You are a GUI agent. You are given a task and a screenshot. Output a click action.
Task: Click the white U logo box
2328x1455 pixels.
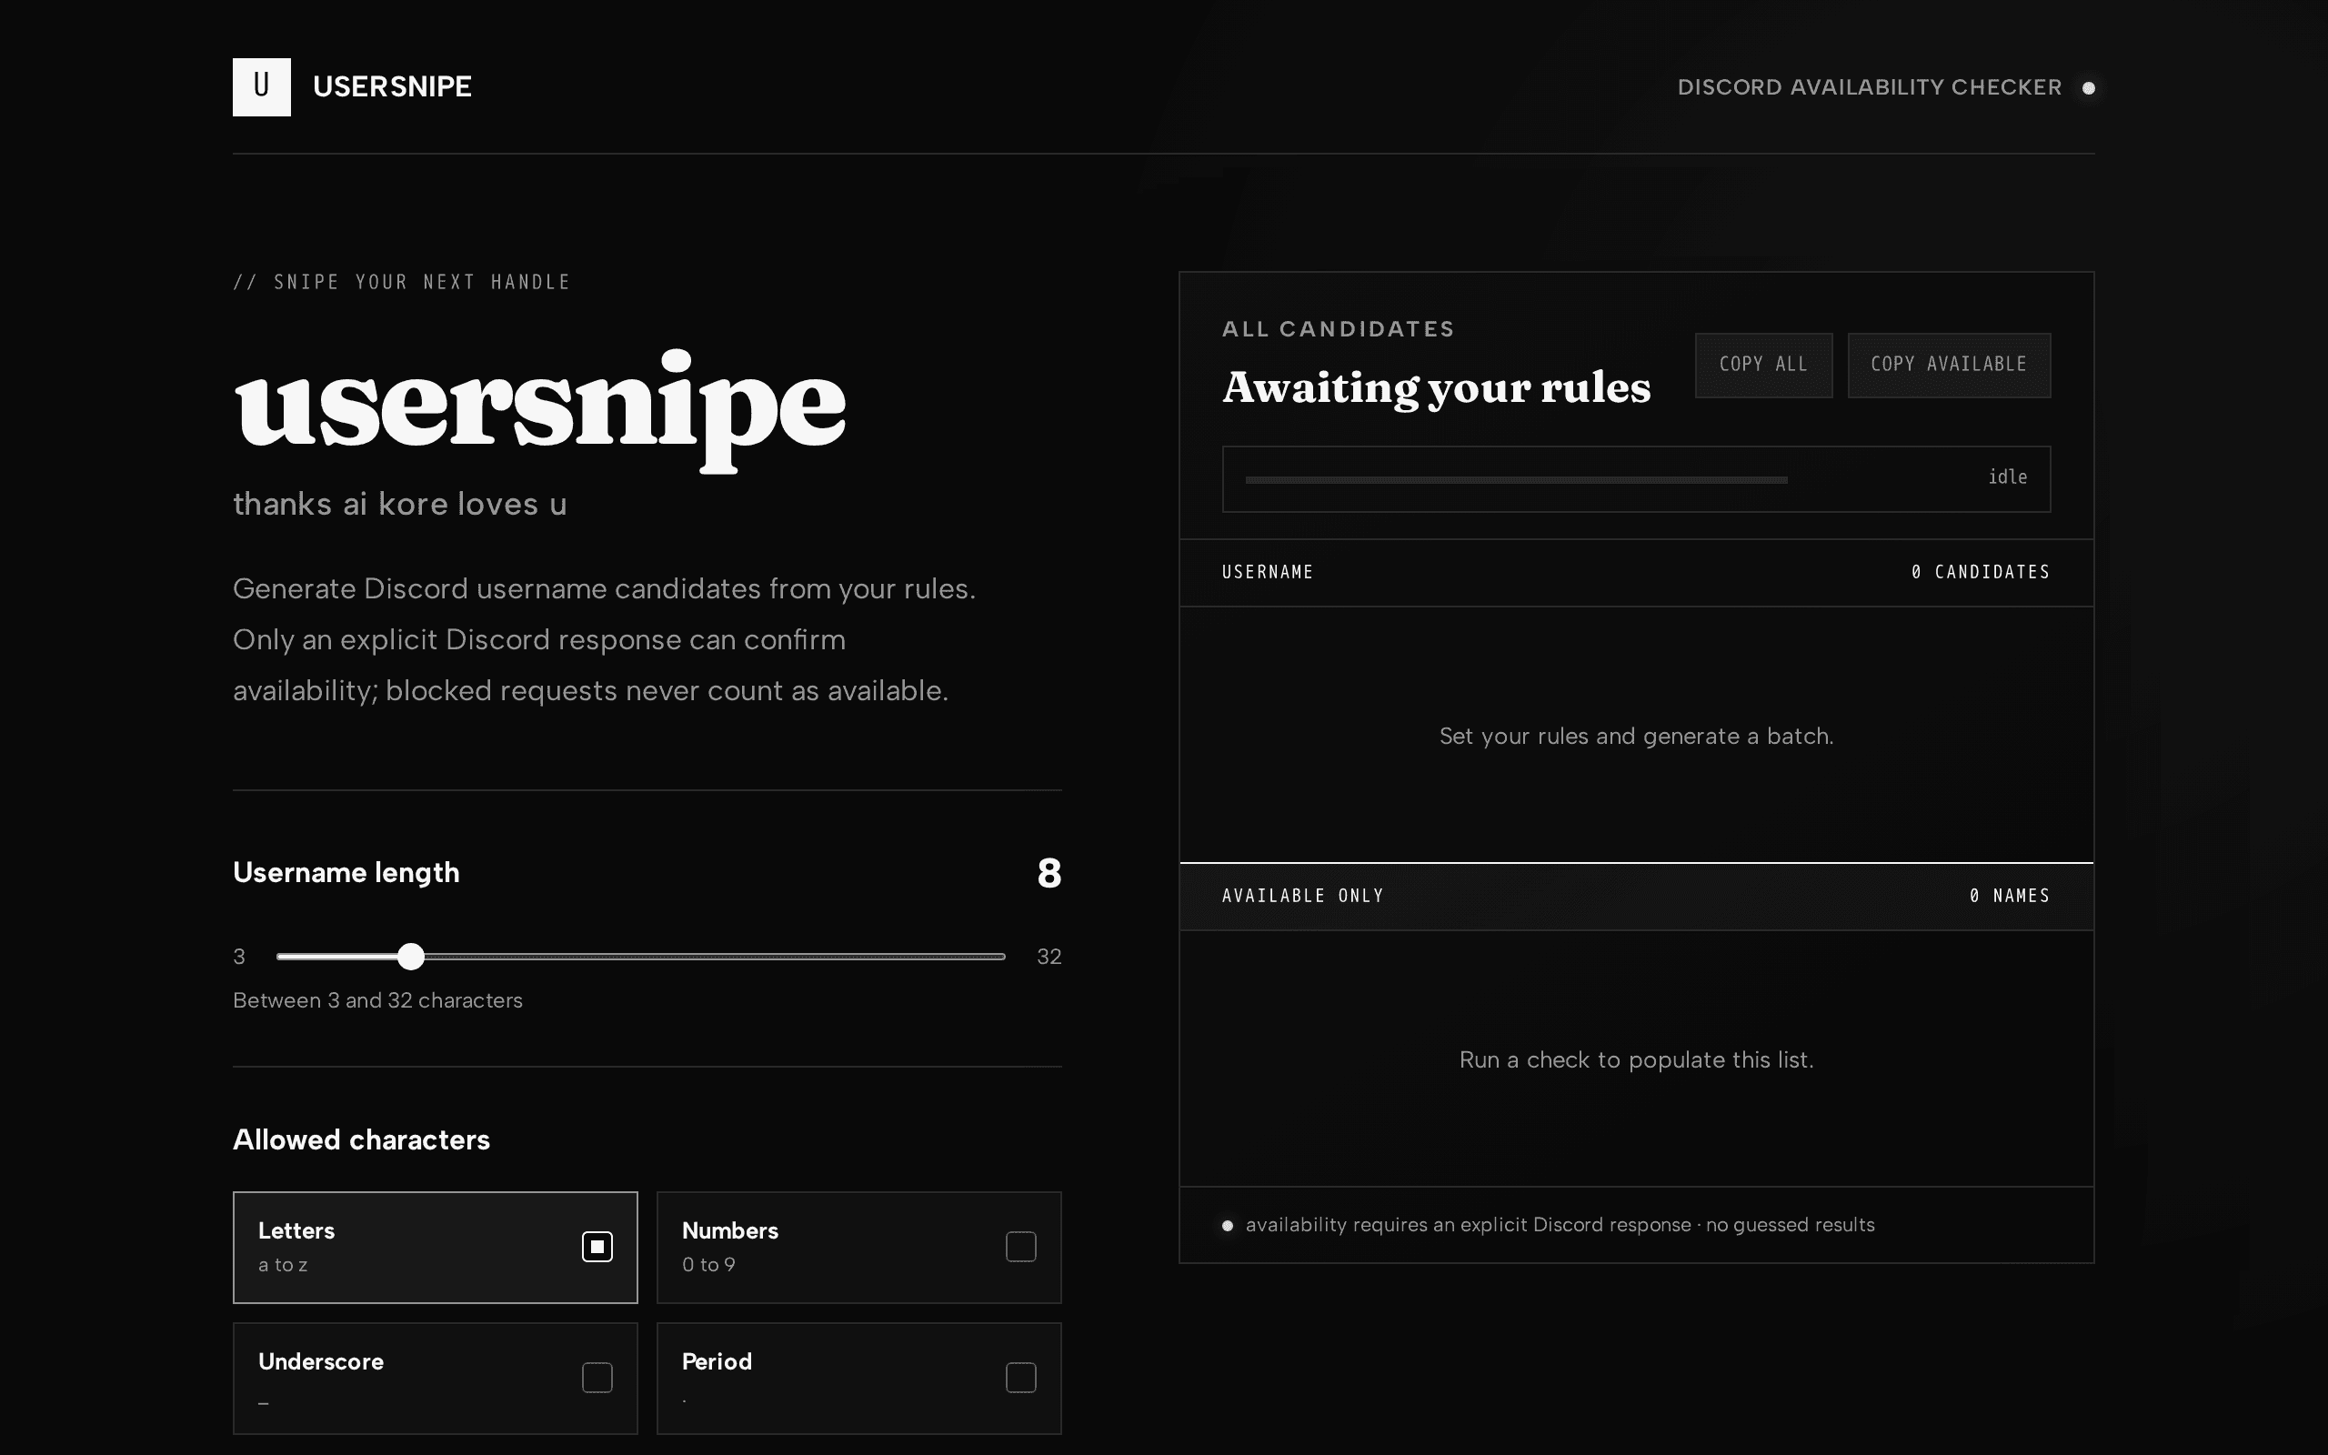262,86
